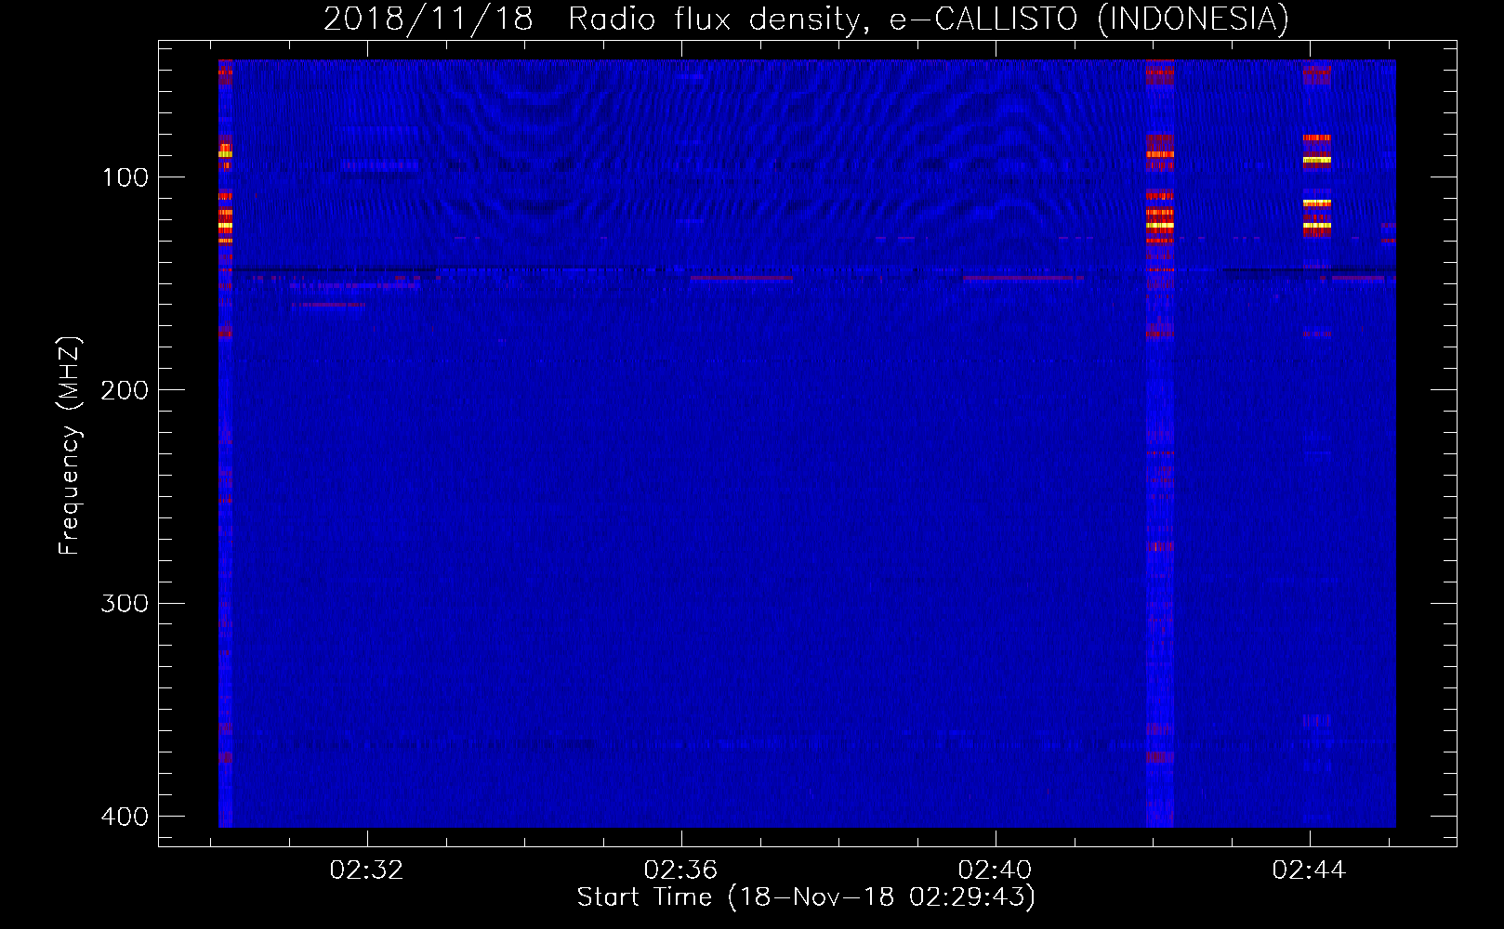
Task: Click the 400 frequency tick label
Action: point(125,817)
